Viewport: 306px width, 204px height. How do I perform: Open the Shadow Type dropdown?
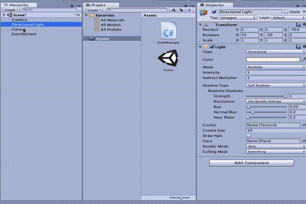(x=275, y=85)
